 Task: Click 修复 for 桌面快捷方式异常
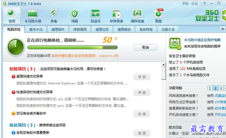[142, 77]
